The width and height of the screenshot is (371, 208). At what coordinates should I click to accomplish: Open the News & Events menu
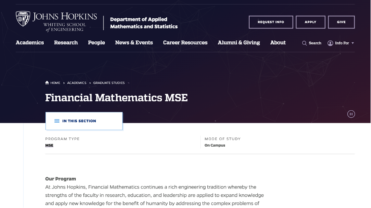(134, 43)
